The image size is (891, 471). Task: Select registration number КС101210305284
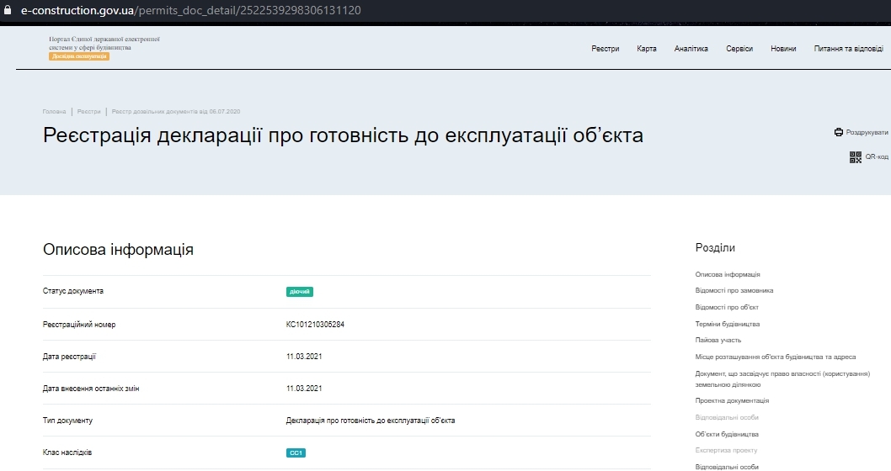click(315, 325)
